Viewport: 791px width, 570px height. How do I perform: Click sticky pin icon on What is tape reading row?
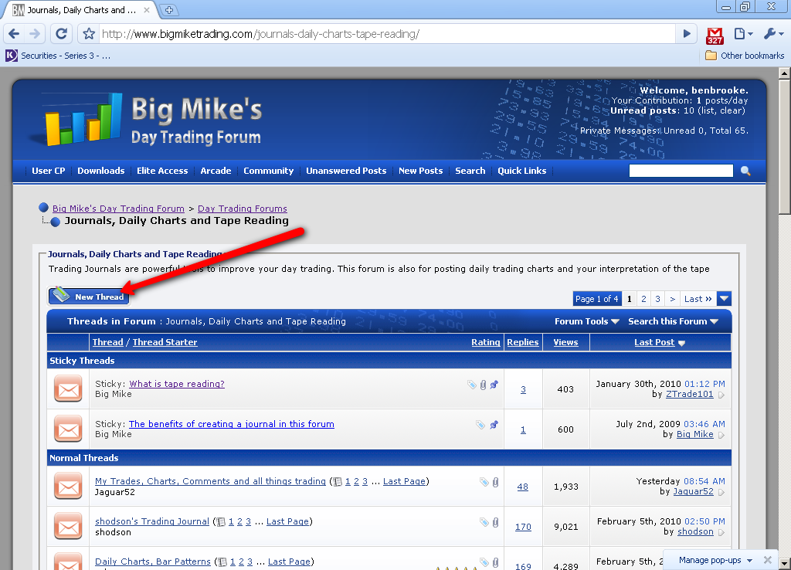click(494, 385)
